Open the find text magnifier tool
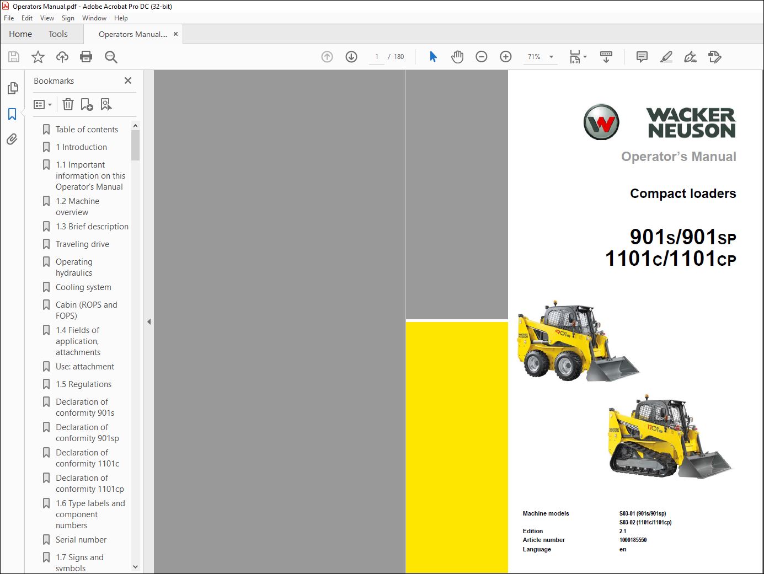 [111, 57]
